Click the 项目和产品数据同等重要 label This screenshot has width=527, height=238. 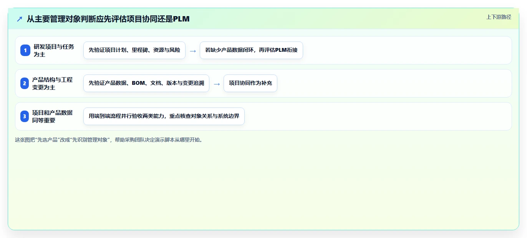pos(53,116)
